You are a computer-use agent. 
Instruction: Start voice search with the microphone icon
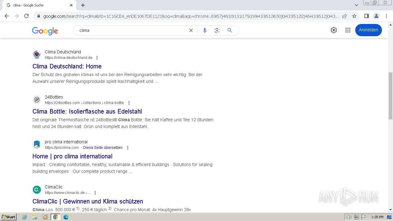coord(205,30)
